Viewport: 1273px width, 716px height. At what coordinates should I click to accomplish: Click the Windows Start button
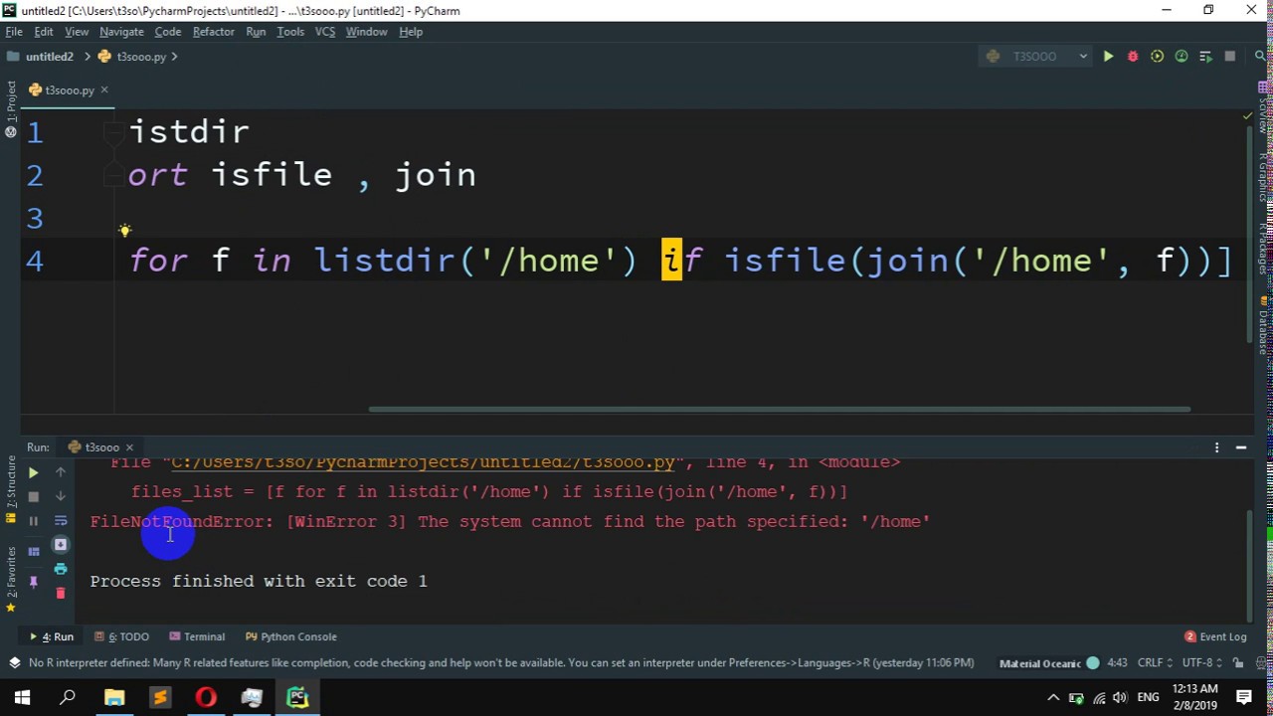click(23, 698)
